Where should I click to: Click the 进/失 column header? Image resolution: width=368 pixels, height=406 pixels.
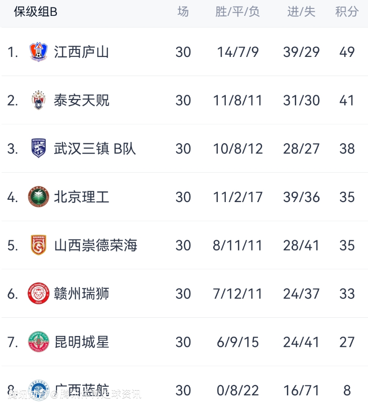point(301,12)
